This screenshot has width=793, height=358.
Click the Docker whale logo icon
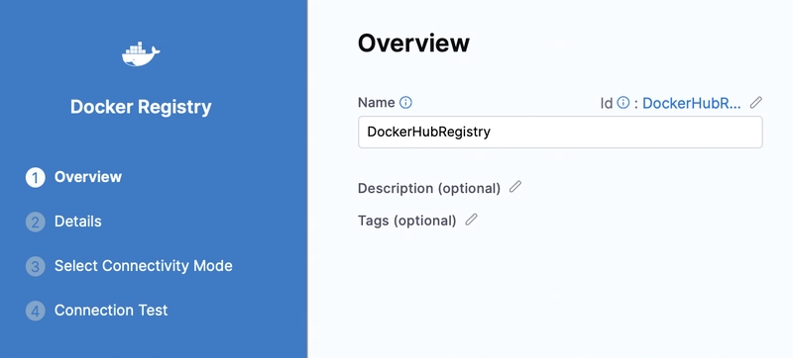click(141, 54)
